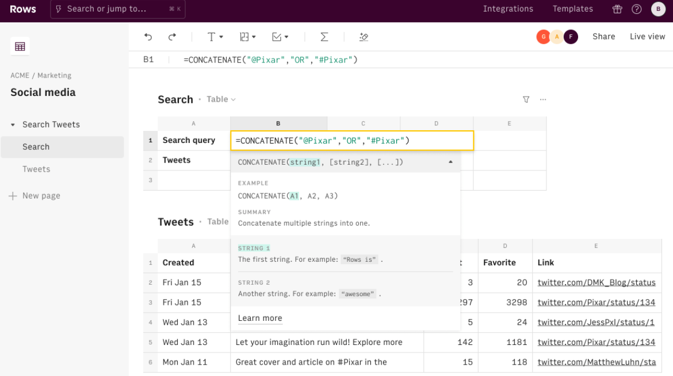Open the spreadsheet grid icon in sidebar

(20, 46)
